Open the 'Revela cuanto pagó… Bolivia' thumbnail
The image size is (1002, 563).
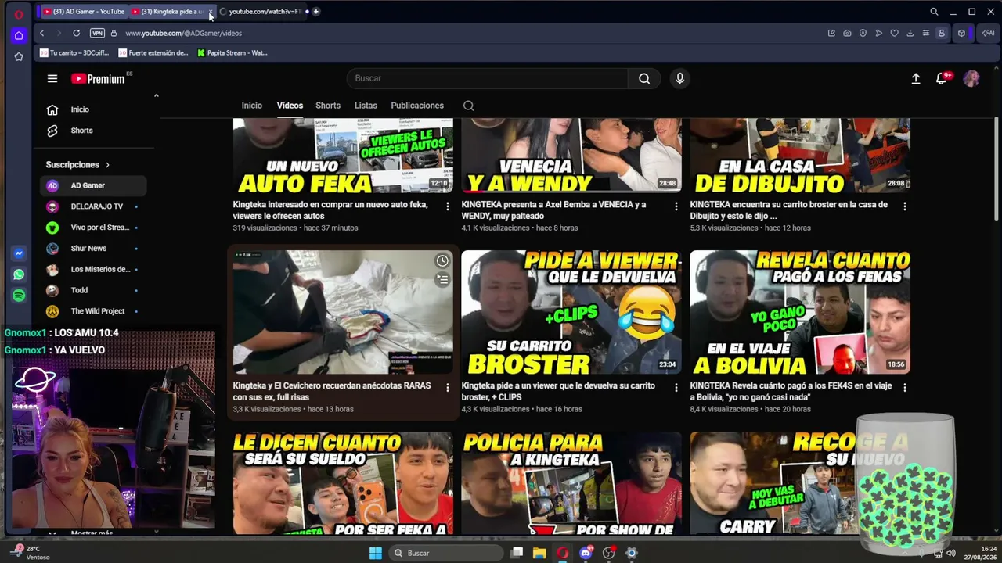pos(800,312)
